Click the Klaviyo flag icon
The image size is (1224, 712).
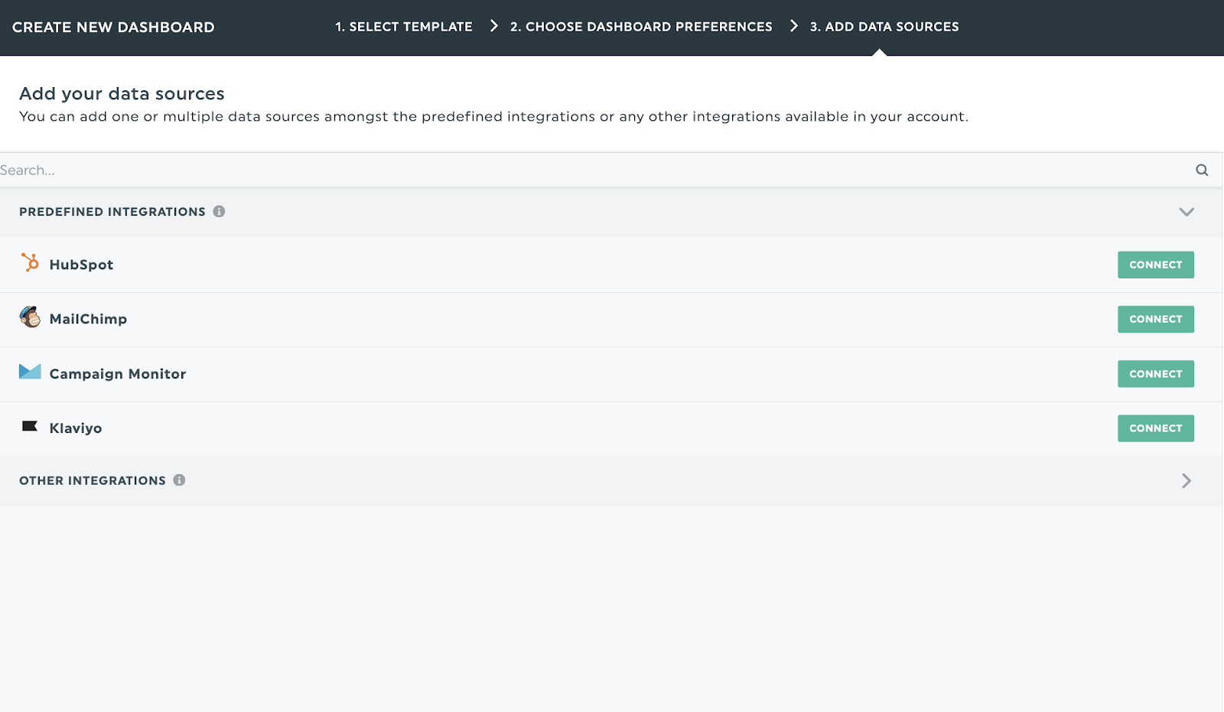coord(30,426)
